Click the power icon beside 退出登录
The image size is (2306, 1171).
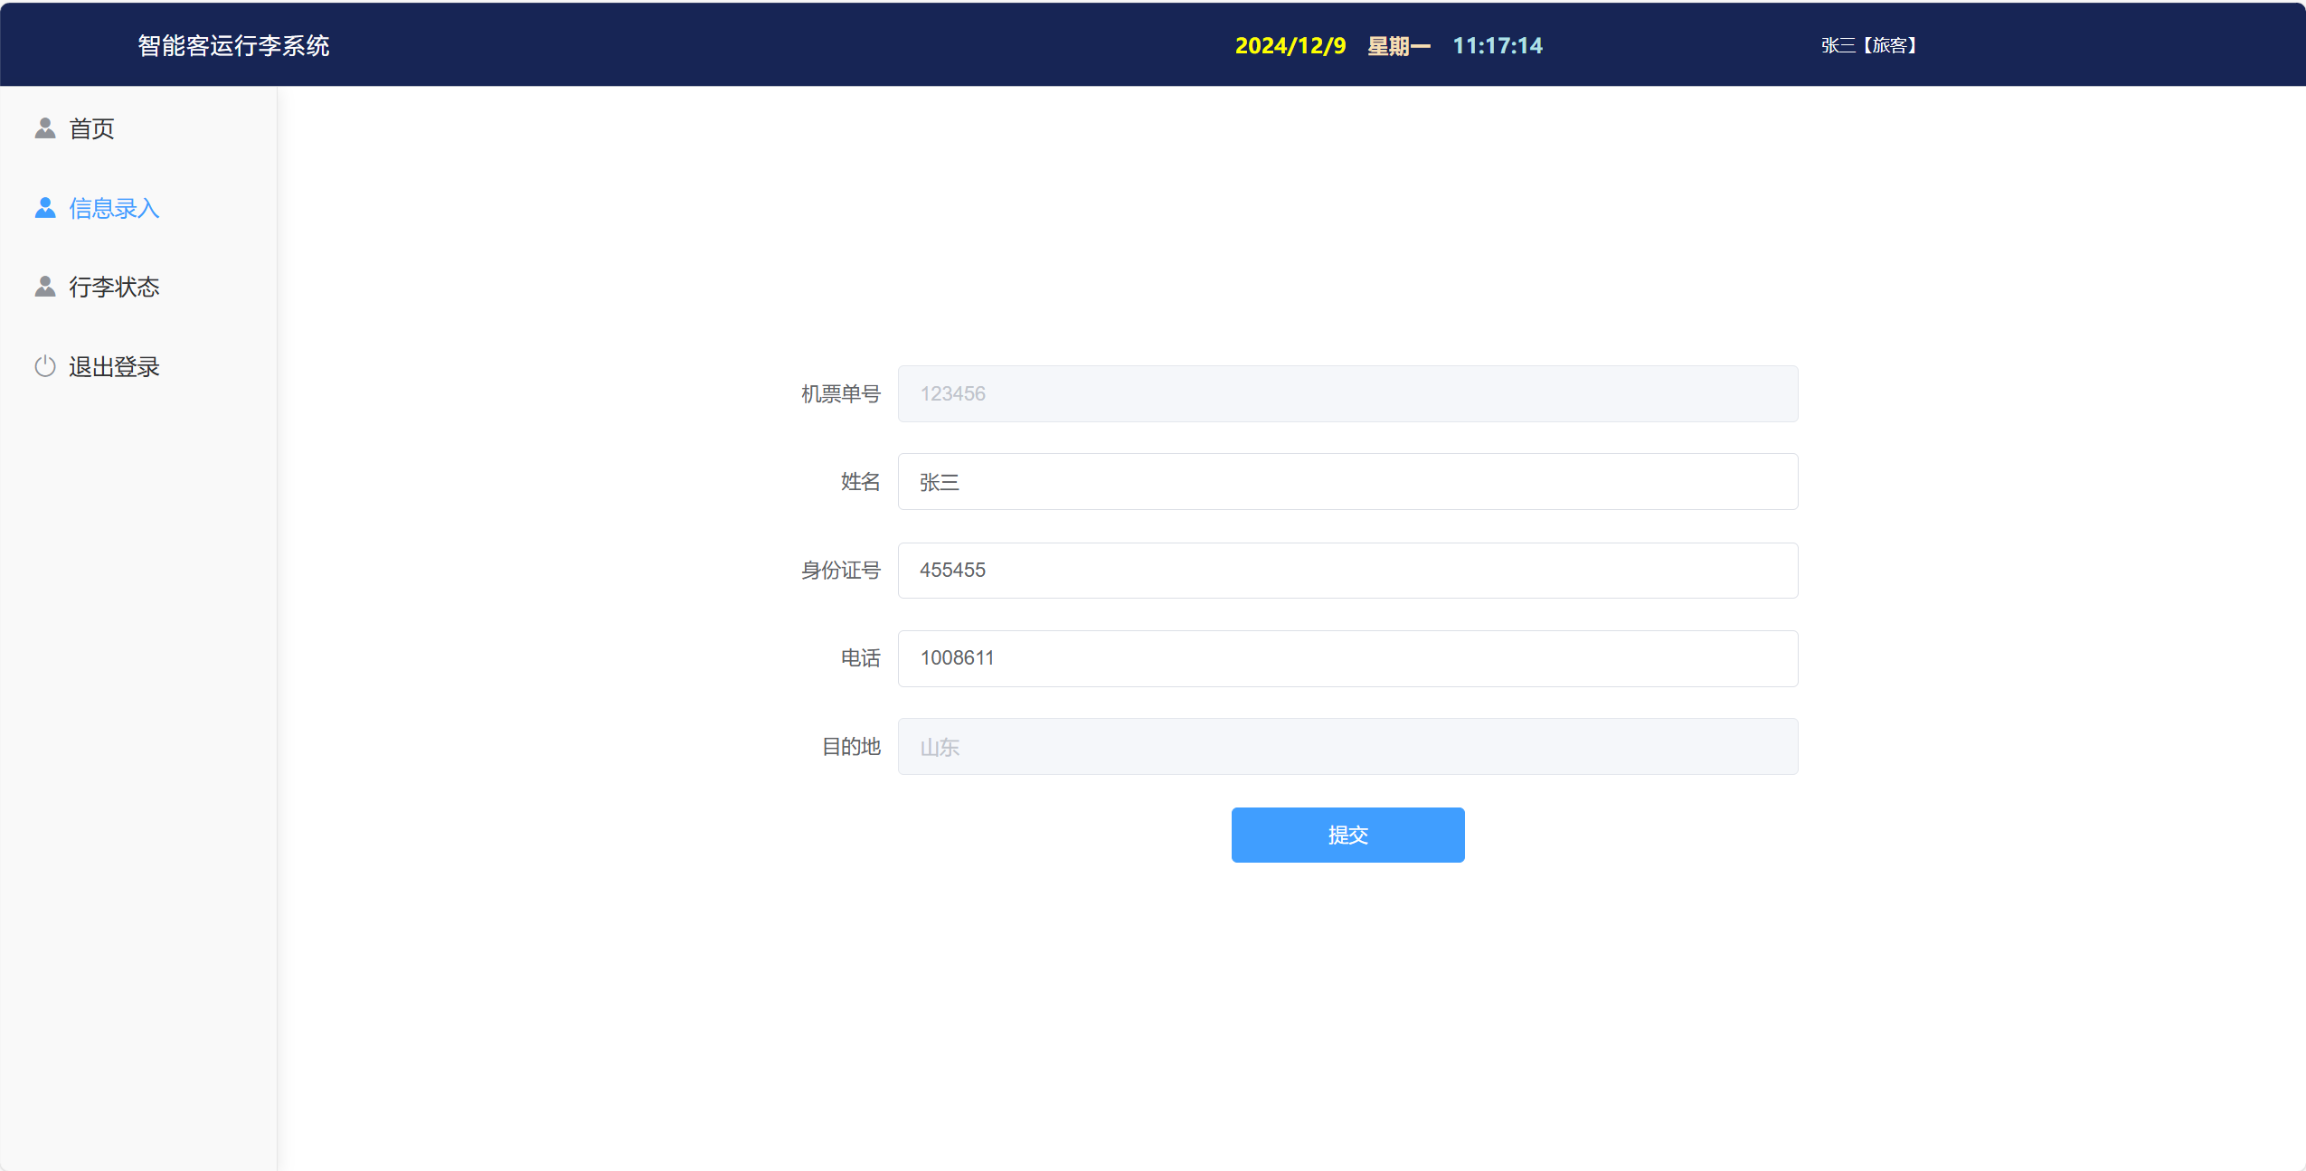tap(44, 366)
